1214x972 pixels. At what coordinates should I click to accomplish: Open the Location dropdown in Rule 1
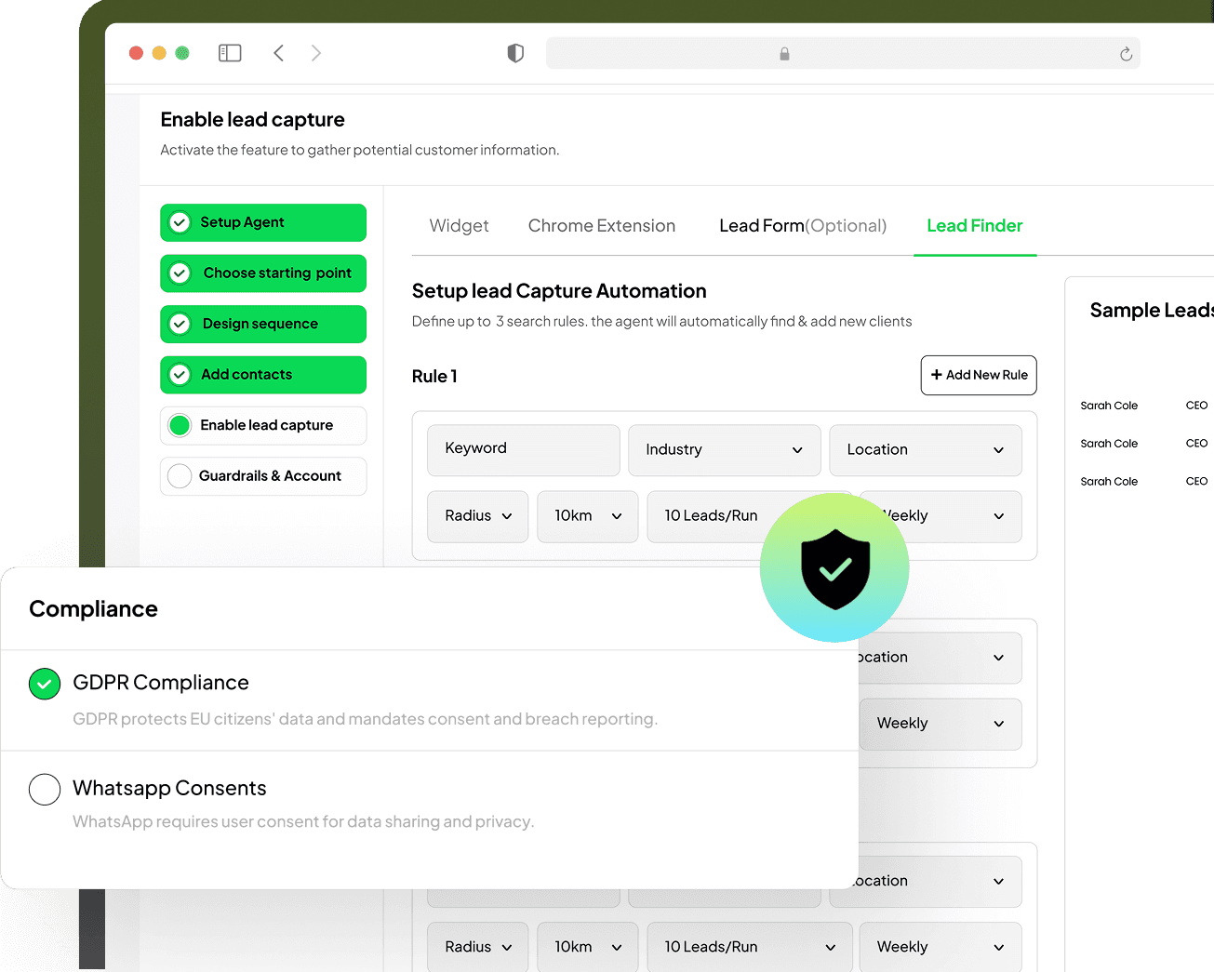(926, 450)
